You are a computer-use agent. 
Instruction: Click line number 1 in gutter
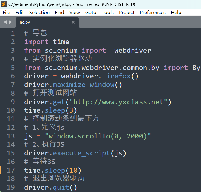(x=13, y=33)
